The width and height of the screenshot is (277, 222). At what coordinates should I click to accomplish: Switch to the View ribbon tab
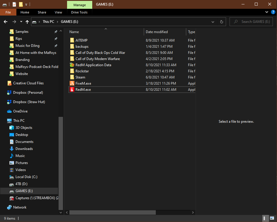(58, 12)
